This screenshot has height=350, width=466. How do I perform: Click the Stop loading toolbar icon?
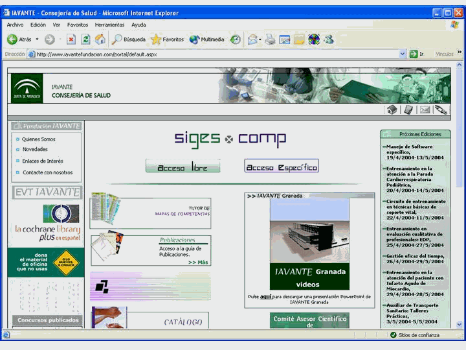(71, 40)
